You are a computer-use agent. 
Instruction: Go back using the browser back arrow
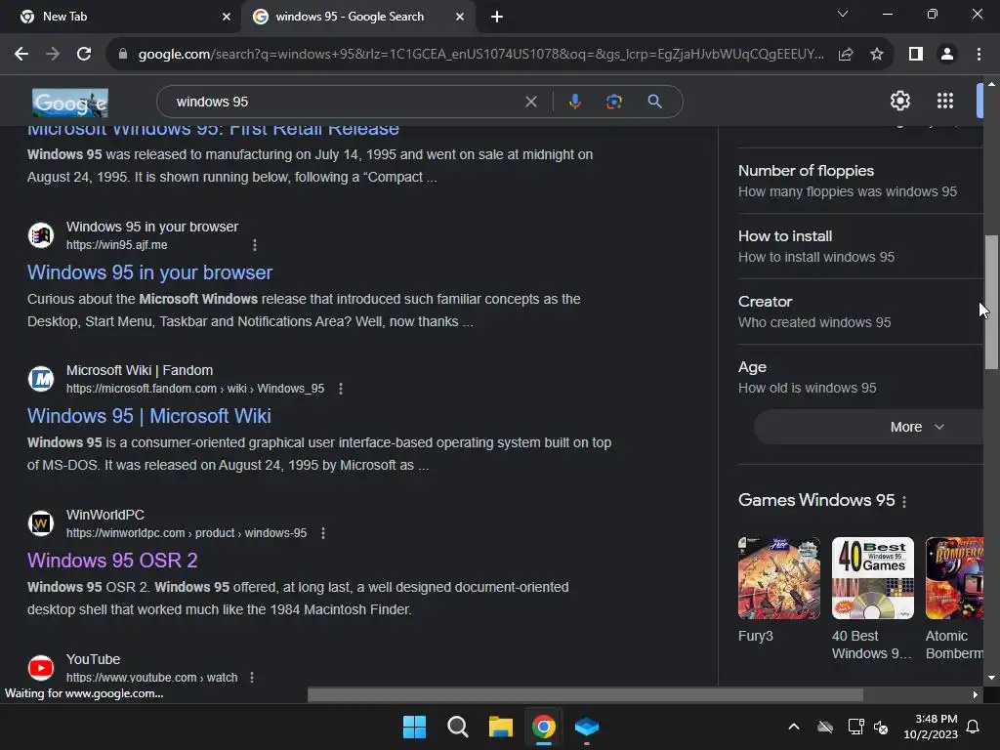click(21, 55)
